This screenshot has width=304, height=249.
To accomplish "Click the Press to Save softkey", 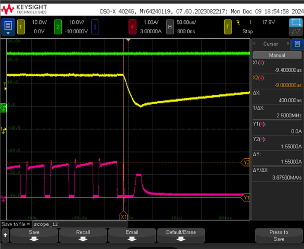I will pos(279,236).
